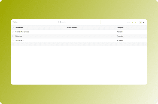This screenshot has height=104, width=158.
Task: Click the Teams breadcrumb title
Action: [x=15, y=22]
